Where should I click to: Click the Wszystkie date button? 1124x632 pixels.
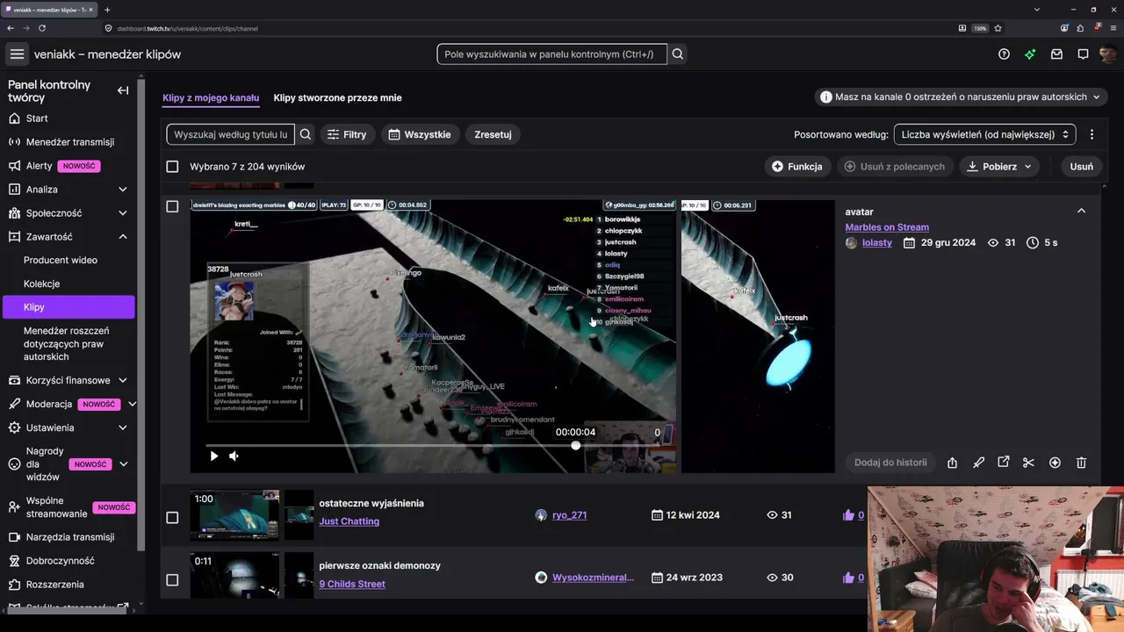coord(420,134)
